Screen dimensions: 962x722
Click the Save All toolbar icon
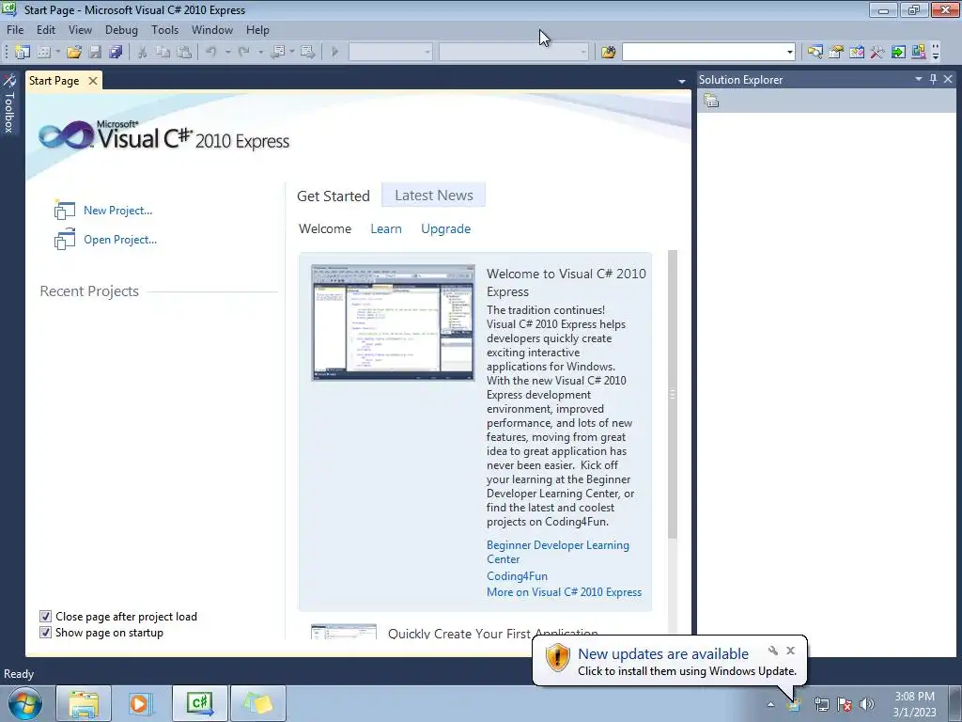tap(116, 53)
